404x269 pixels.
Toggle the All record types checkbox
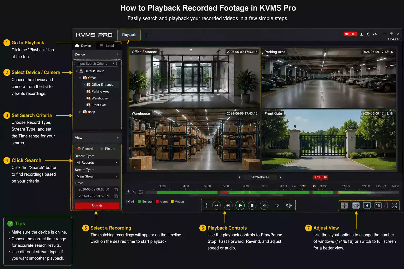128,201
